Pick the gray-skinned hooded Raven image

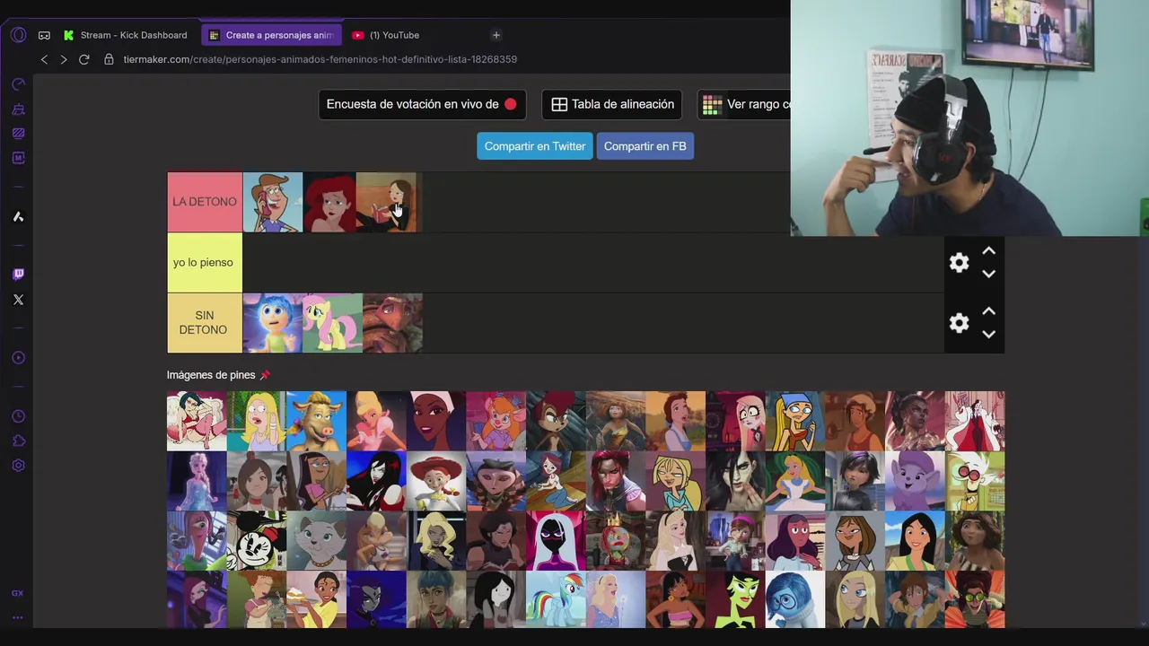(x=376, y=600)
